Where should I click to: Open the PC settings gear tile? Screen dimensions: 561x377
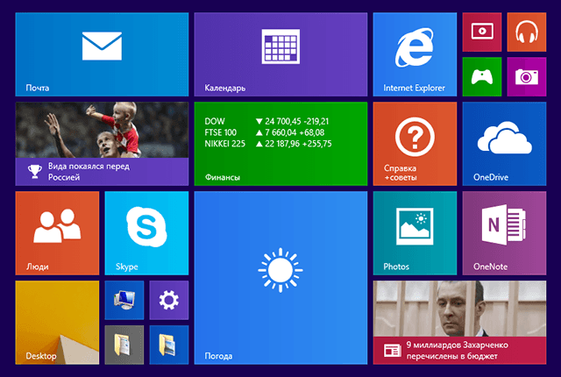(x=169, y=300)
